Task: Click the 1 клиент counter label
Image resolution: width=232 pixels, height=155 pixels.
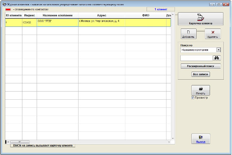Action: [x=161, y=9]
